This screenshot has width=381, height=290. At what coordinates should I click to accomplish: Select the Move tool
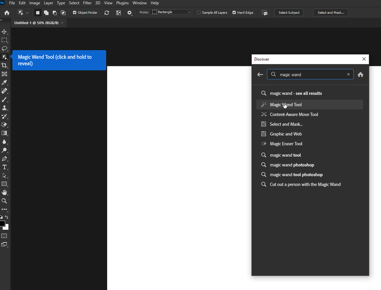tap(5, 32)
